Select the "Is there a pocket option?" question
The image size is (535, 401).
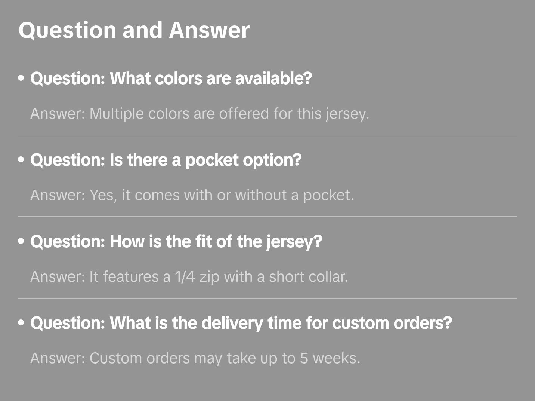pos(166,160)
